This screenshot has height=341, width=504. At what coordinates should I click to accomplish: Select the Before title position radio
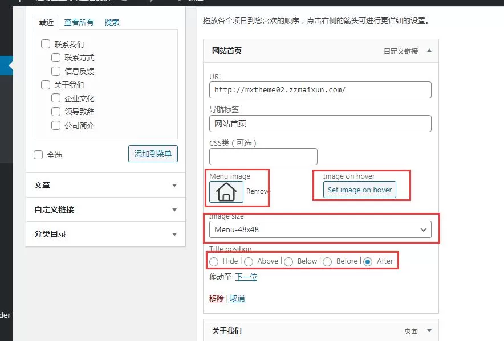click(327, 261)
